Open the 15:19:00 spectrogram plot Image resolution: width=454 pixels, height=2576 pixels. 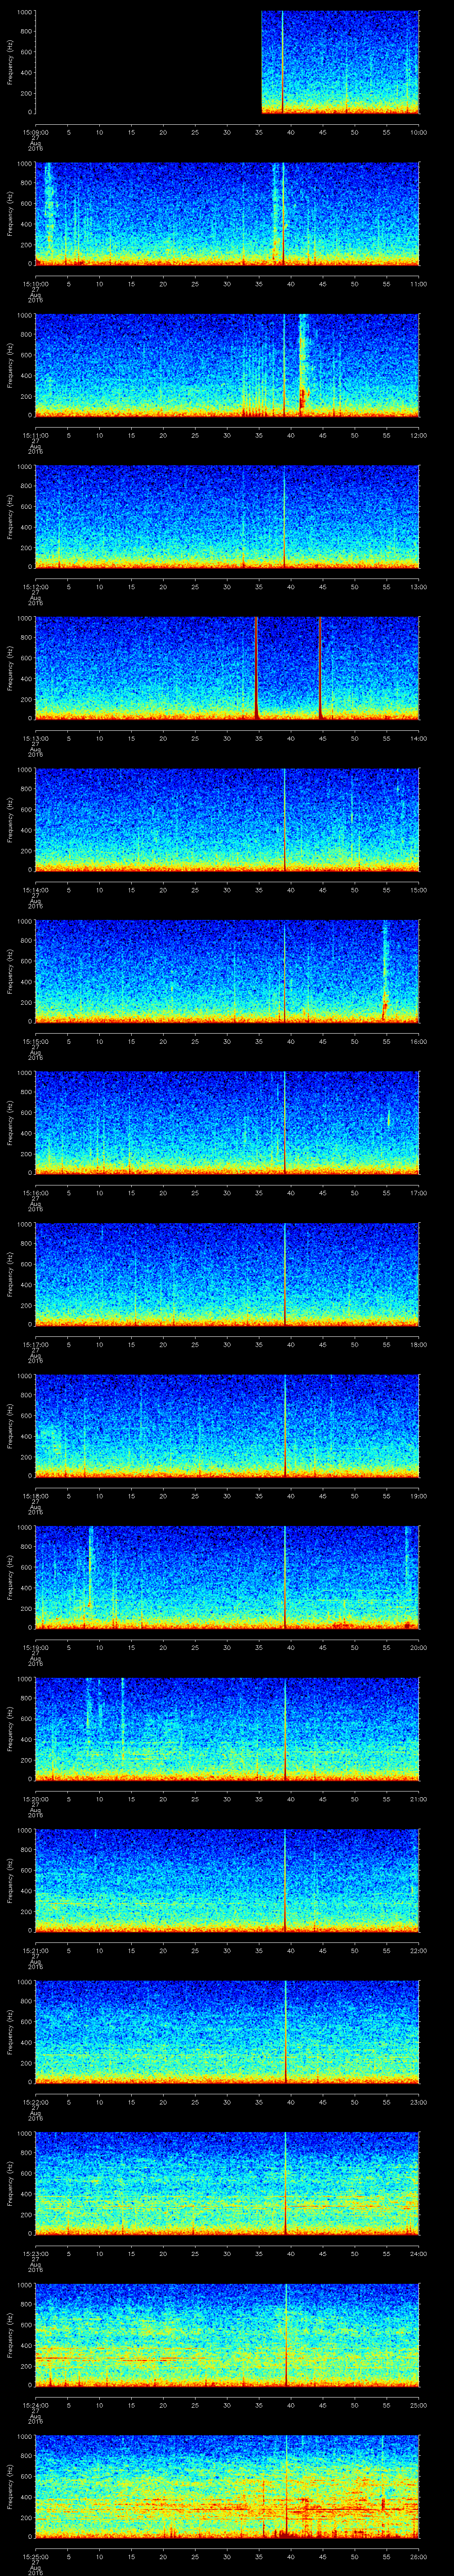pos(227,1577)
